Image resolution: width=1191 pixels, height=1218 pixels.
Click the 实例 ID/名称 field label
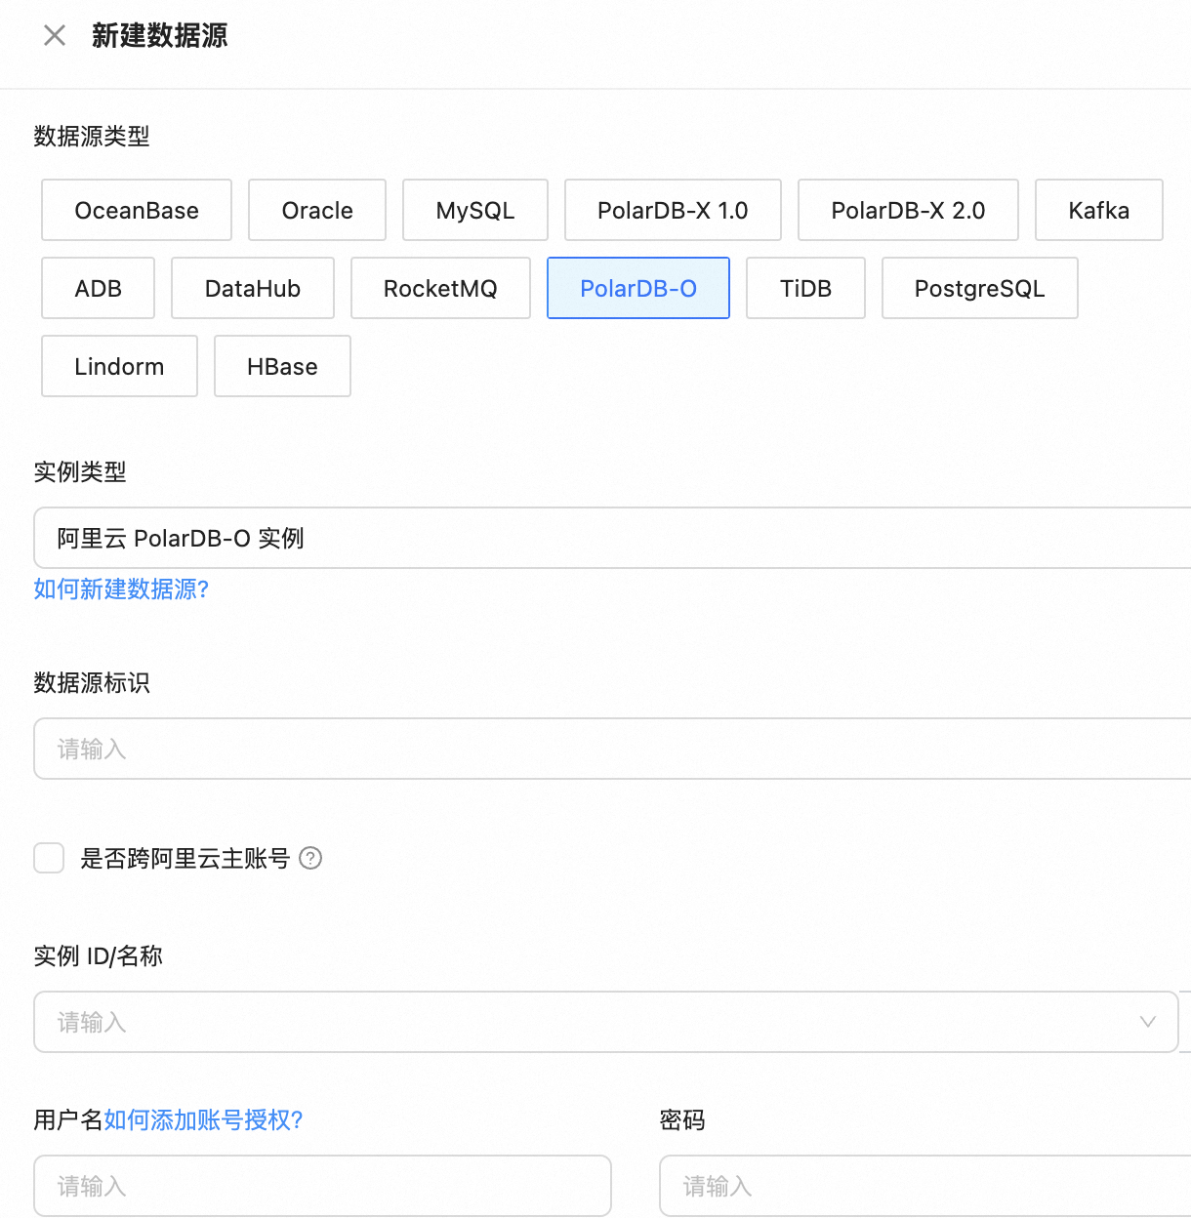tap(98, 955)
